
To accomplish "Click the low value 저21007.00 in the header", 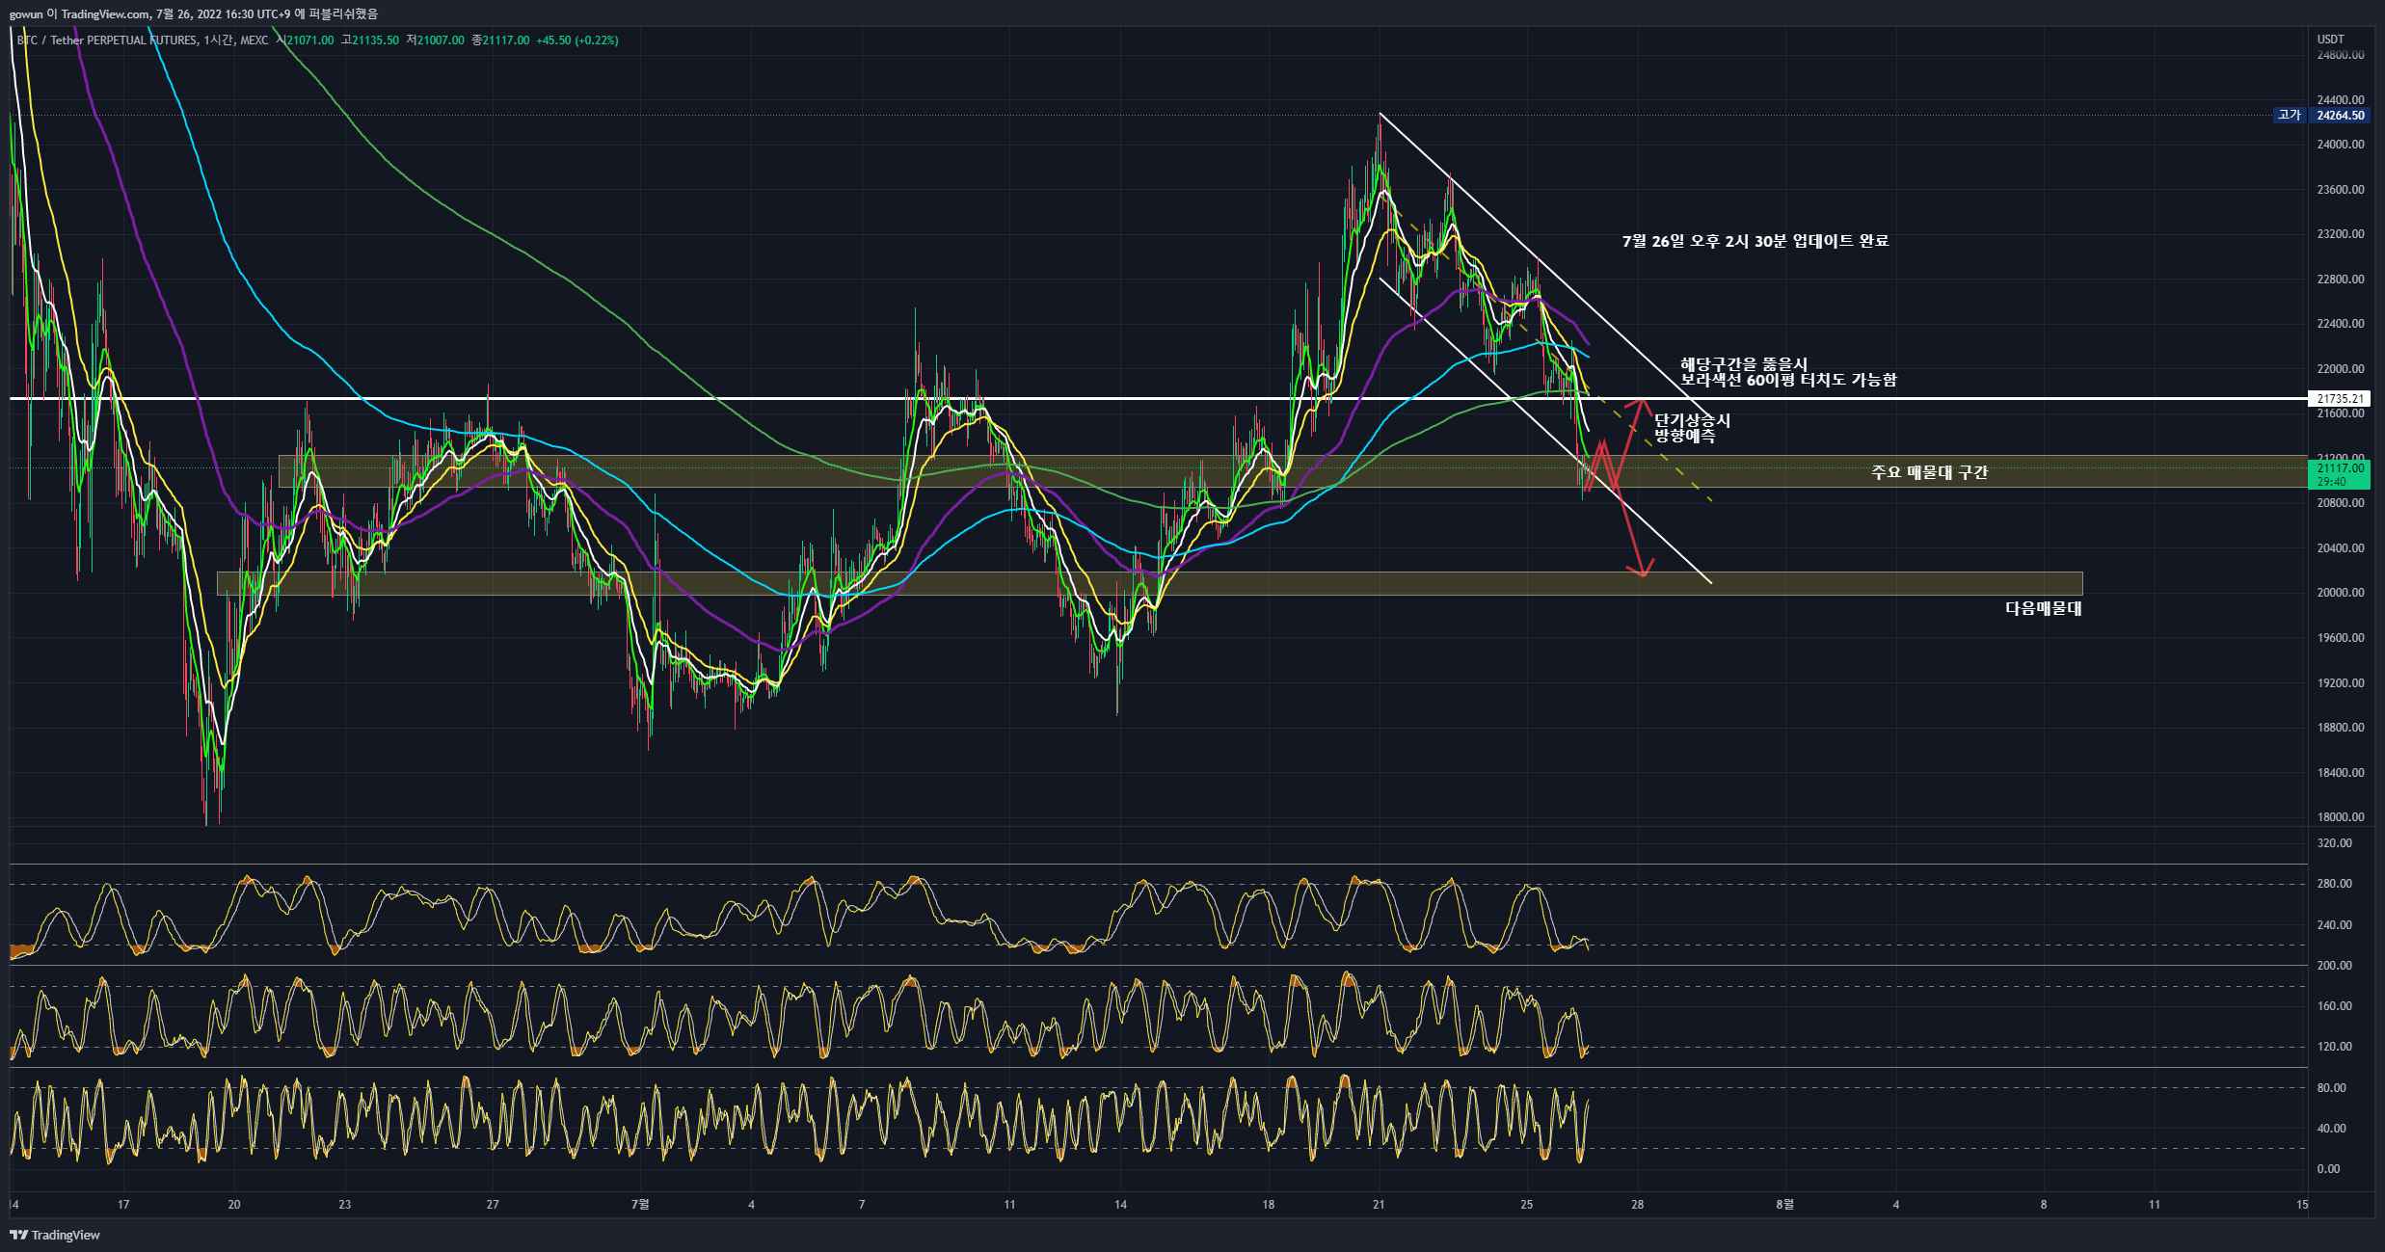I will click(x=436, y=40).
